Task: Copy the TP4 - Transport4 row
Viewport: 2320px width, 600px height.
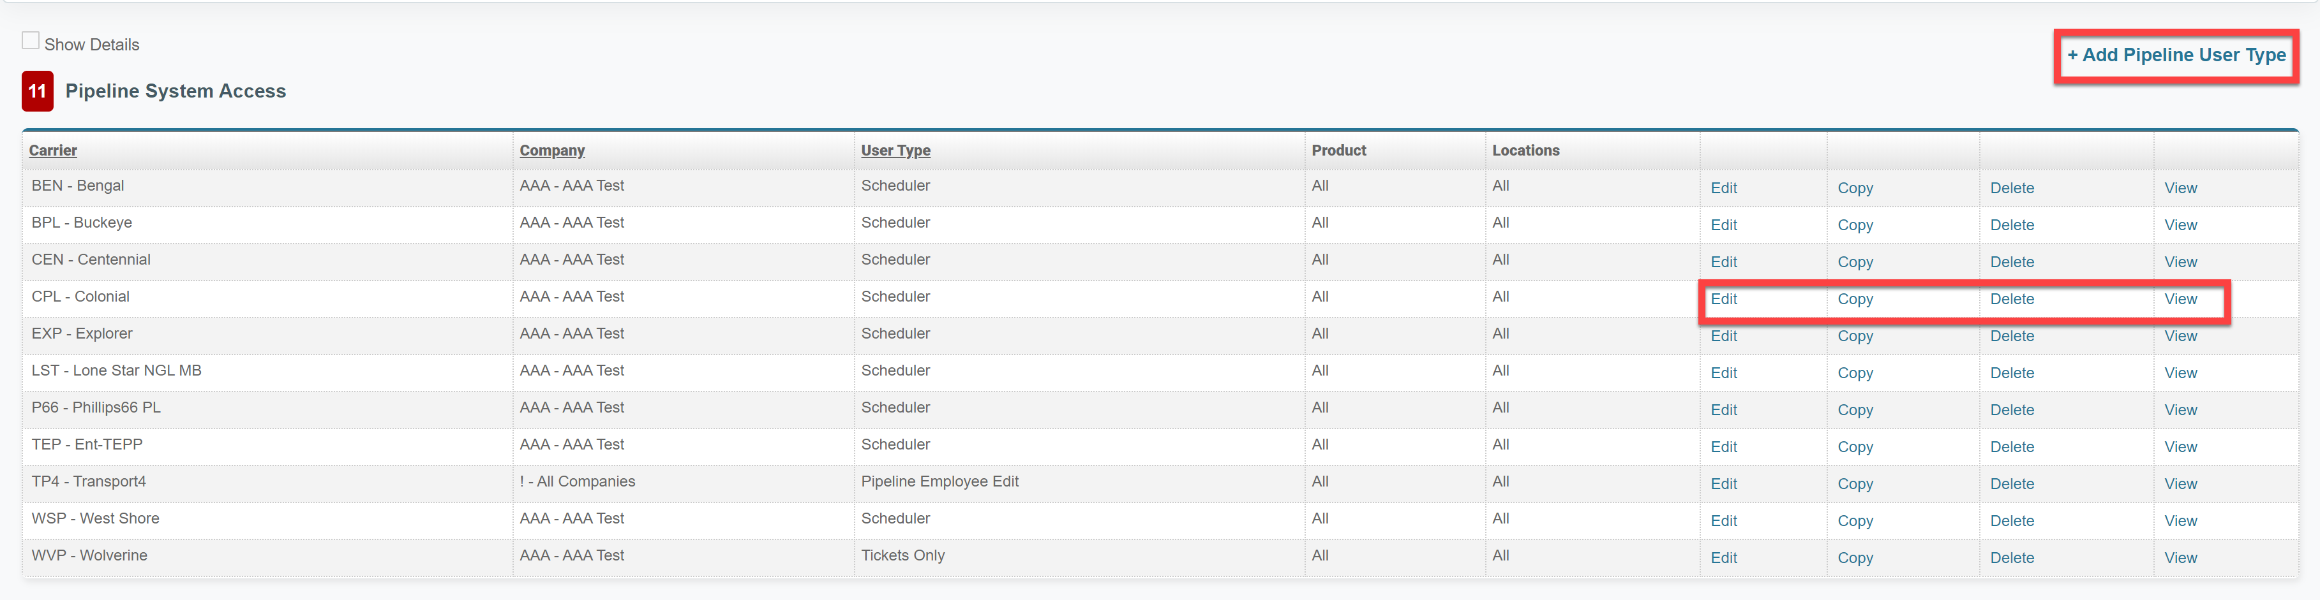Action: [1854, 484]
